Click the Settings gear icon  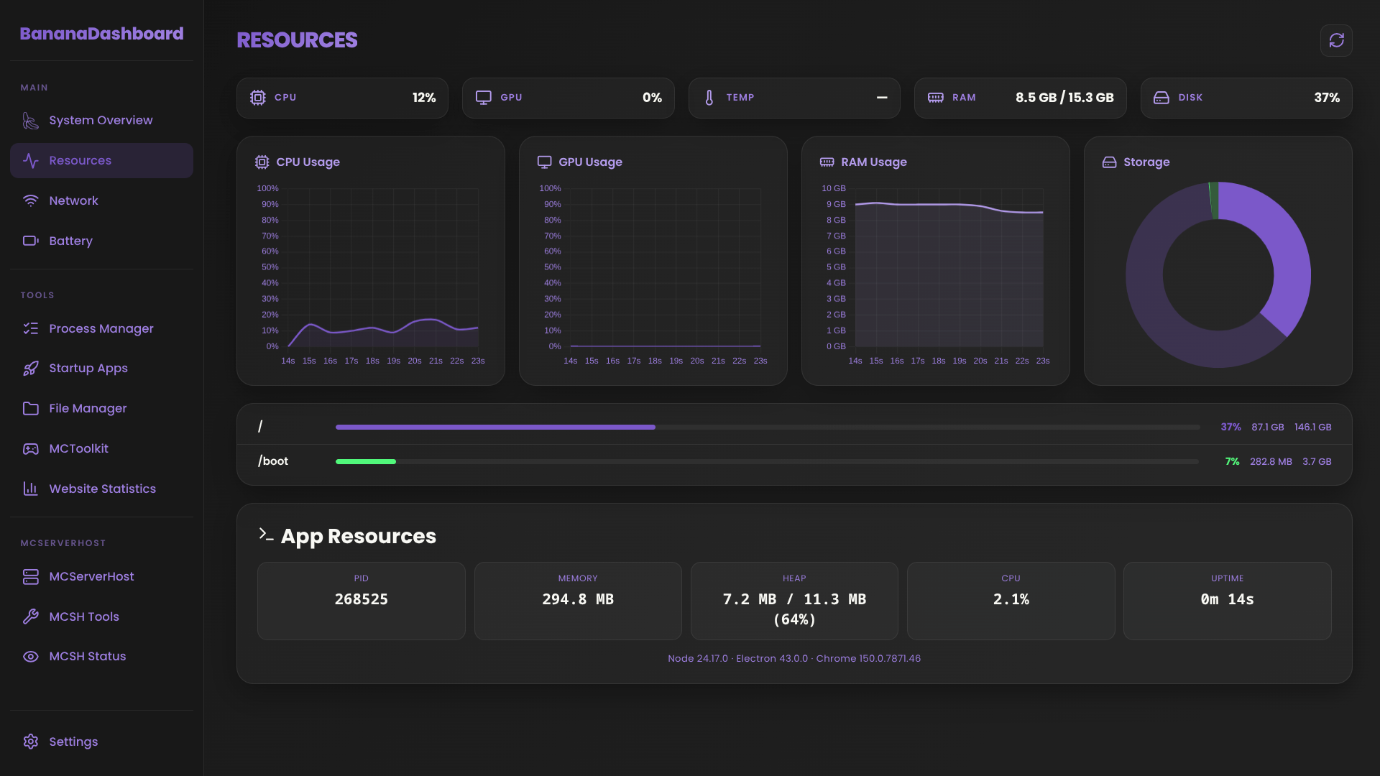point(30,742)
